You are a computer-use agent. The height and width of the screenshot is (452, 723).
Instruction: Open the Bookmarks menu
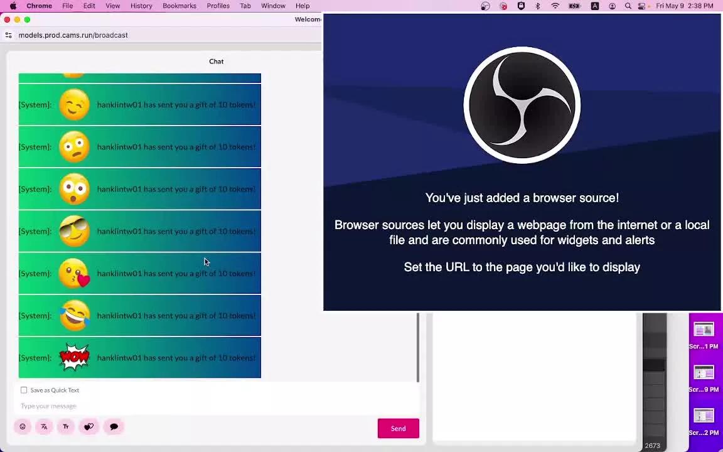(179, 6)
